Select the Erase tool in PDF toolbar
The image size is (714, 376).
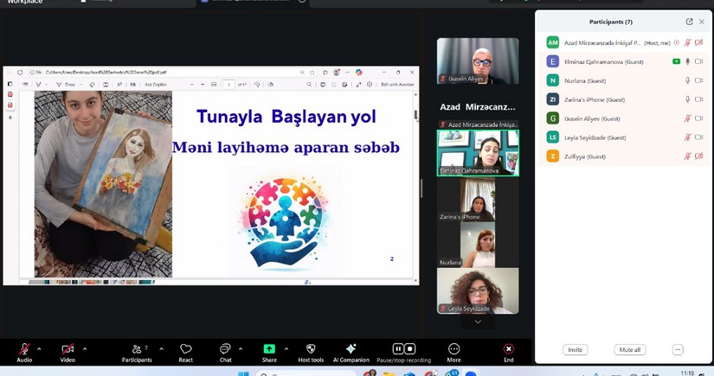tap(92, 85)
